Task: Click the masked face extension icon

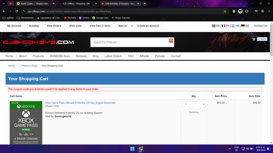Action: click(x=240, y=11)
